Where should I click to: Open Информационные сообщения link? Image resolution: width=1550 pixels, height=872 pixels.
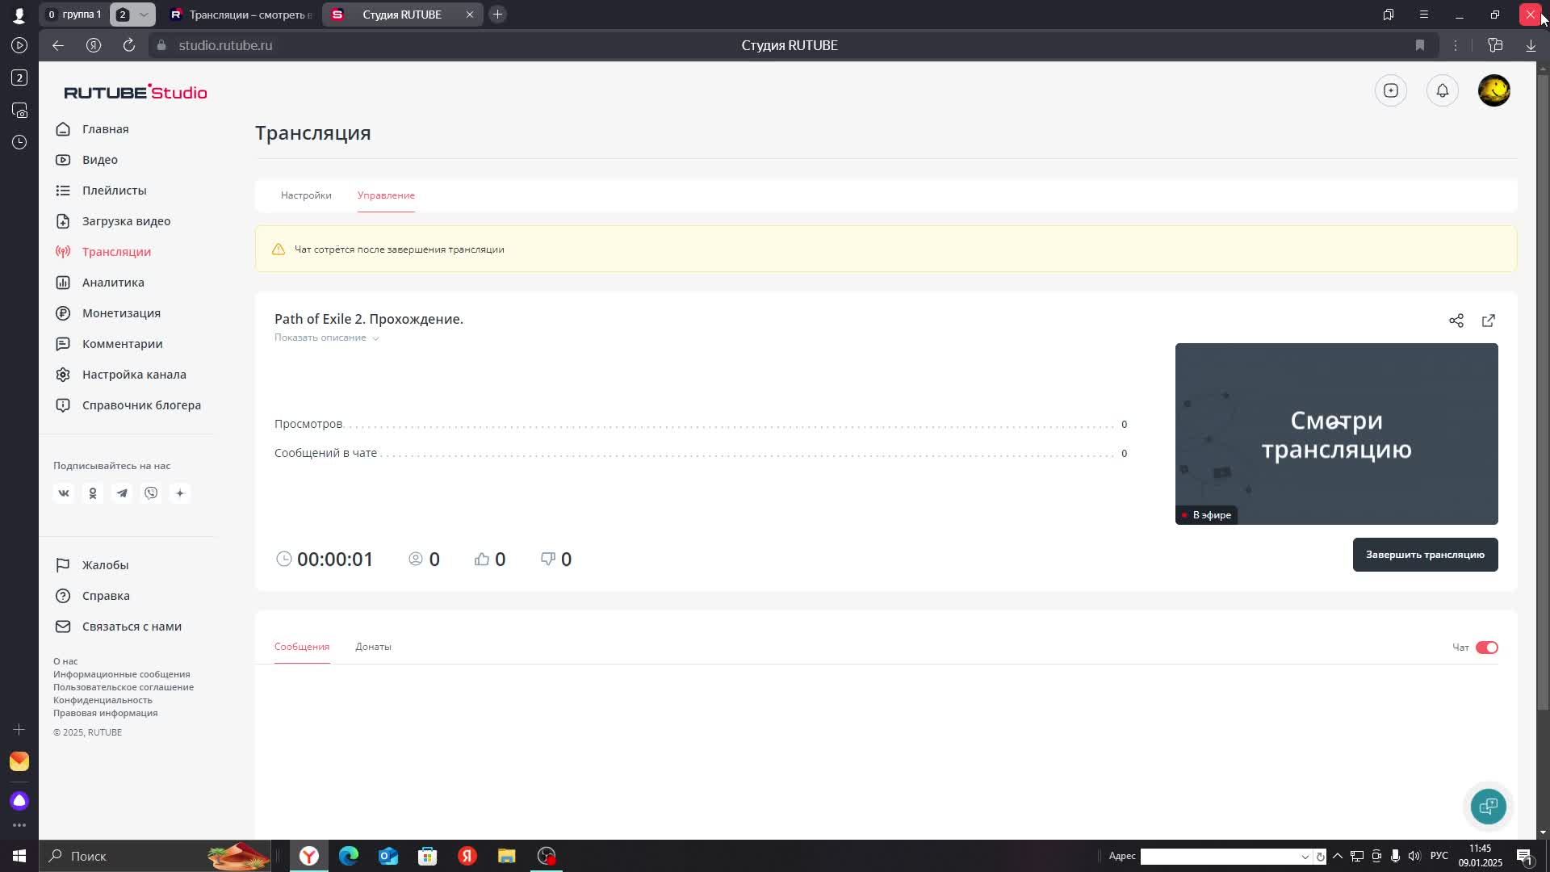pyautogui.click(x=122, y=674)
